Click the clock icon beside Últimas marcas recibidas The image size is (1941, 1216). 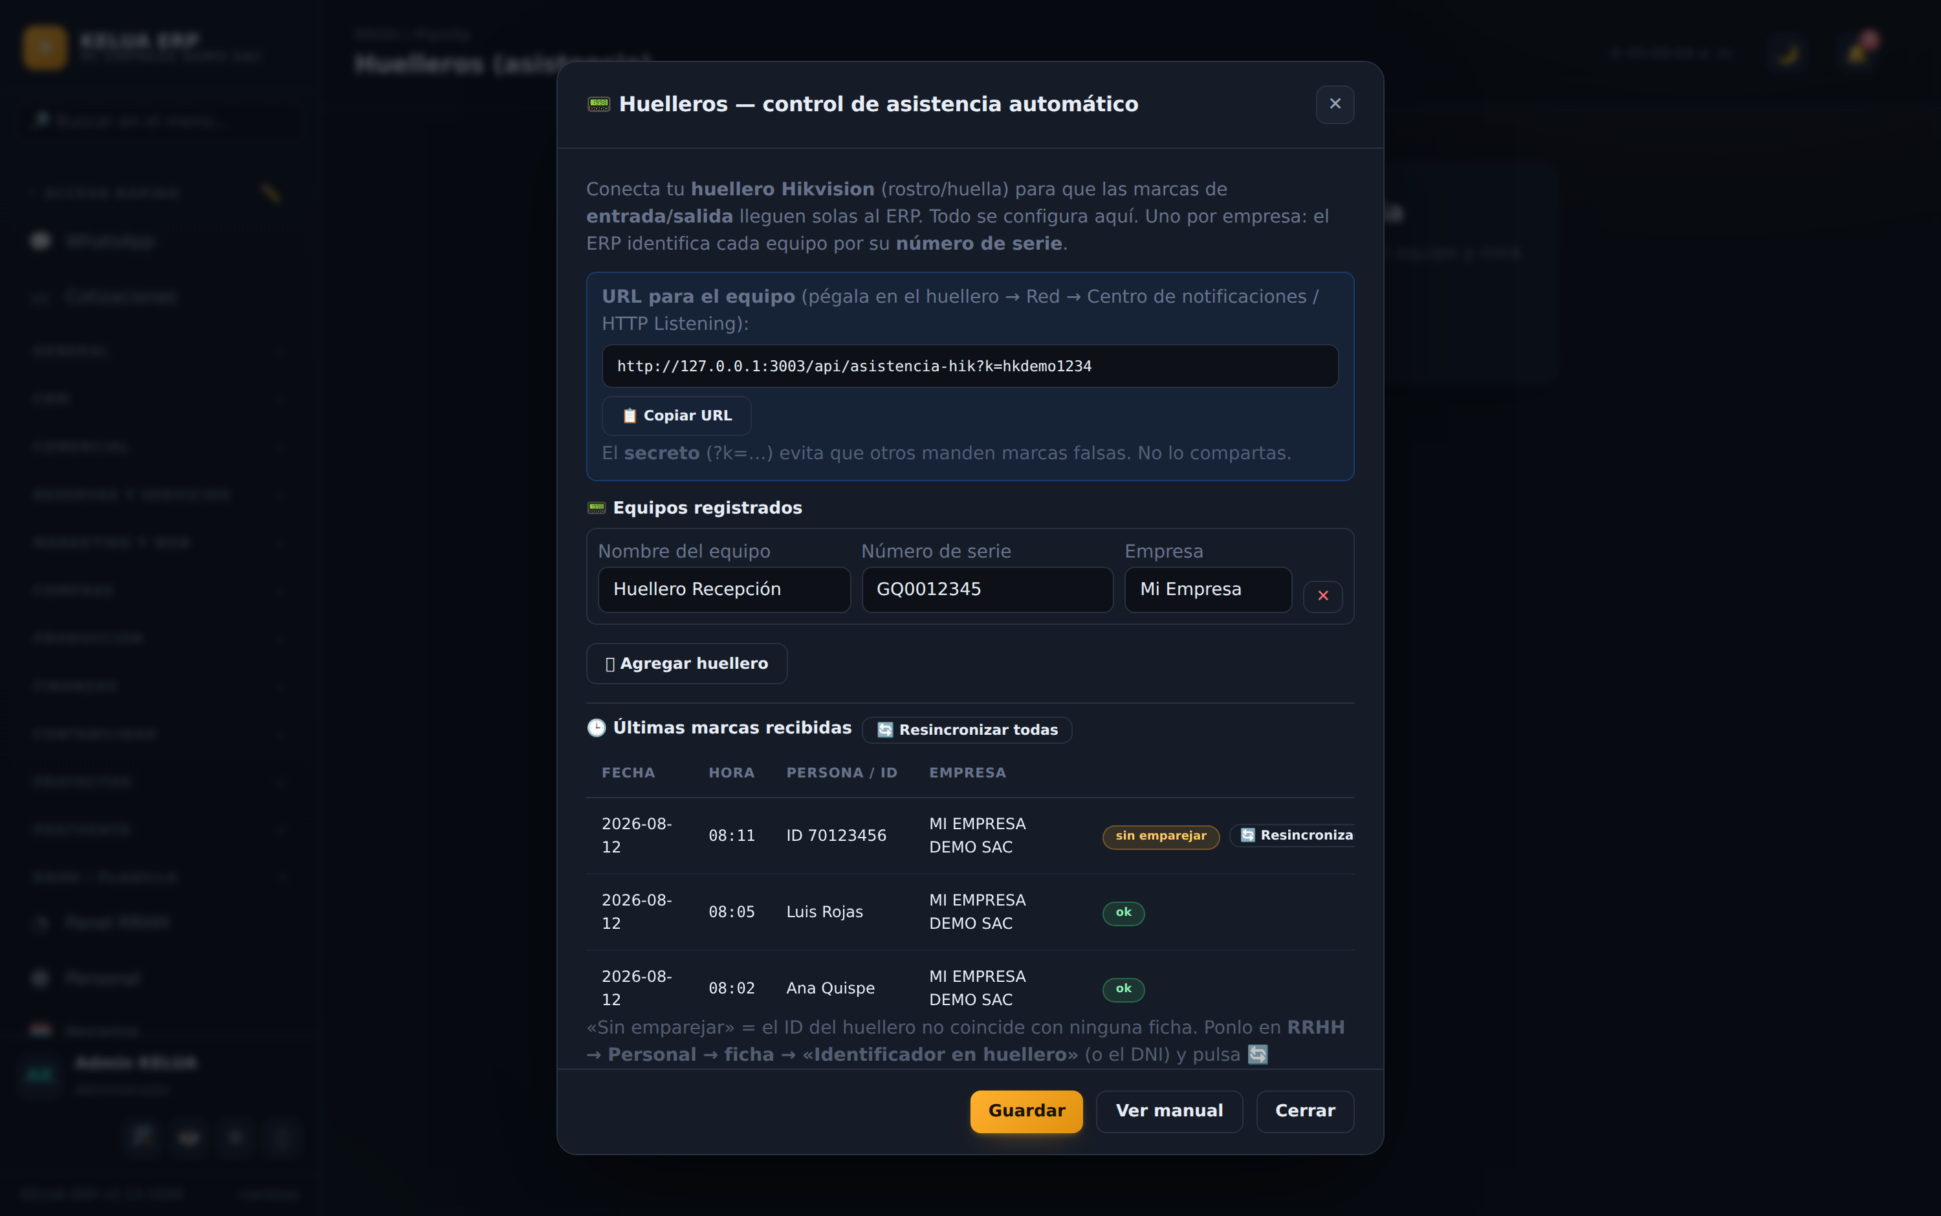(596, 728)
